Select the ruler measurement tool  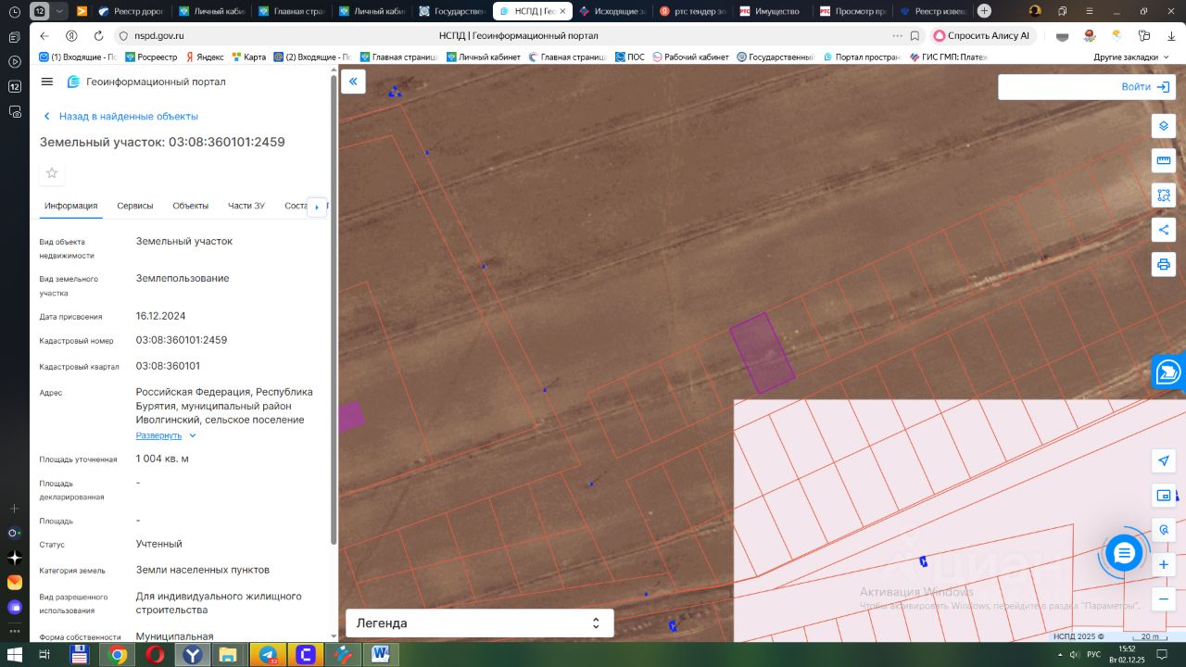coord(1164,160)
